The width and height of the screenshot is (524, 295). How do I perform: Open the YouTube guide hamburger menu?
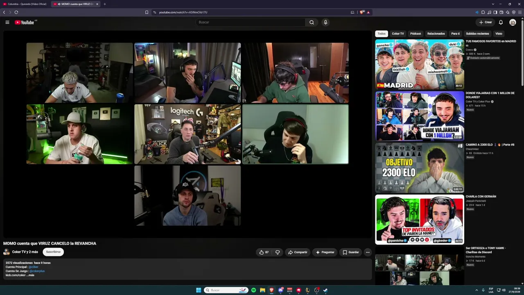pyautogui.click(x=7, y=22)
